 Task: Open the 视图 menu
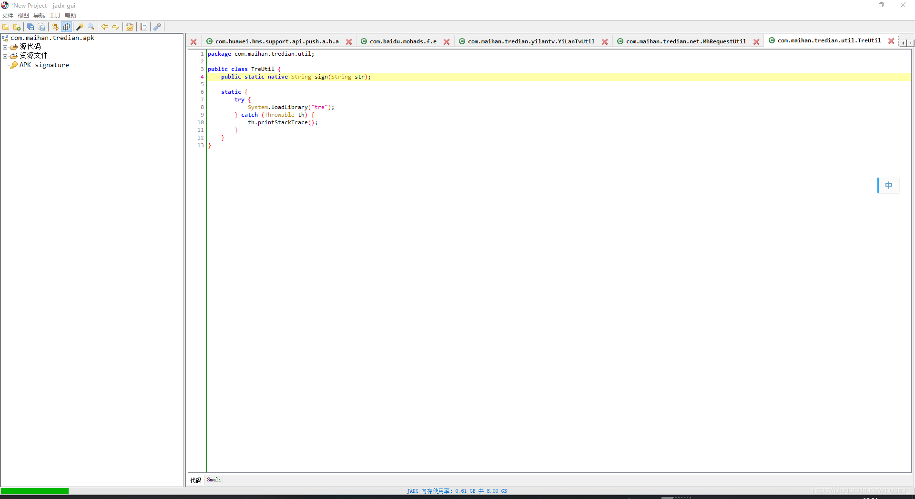coord(23,16)
